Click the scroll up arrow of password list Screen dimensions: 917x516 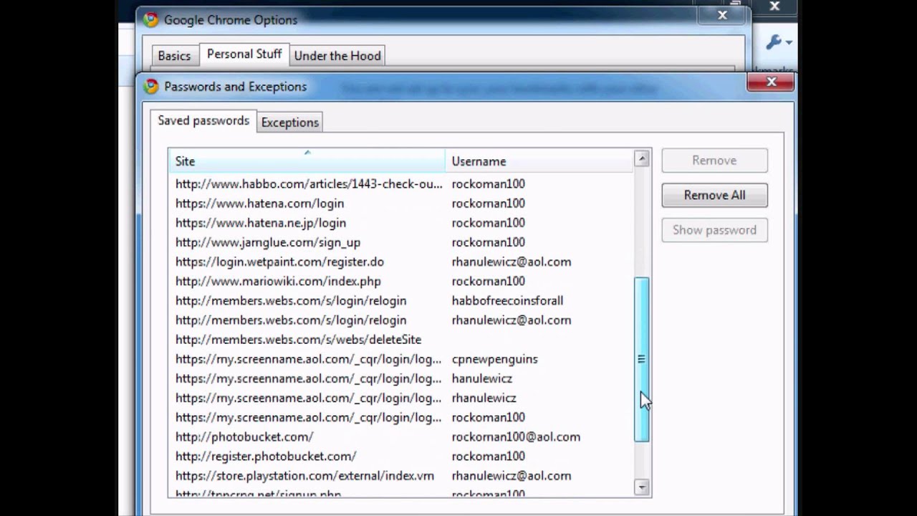[x=642, y=159]
